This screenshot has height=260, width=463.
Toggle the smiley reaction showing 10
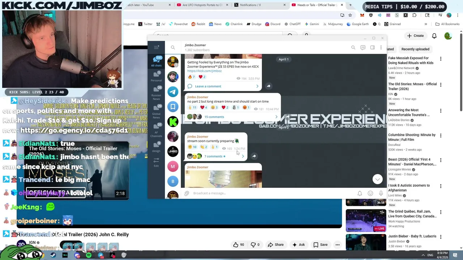coord(192,147)
